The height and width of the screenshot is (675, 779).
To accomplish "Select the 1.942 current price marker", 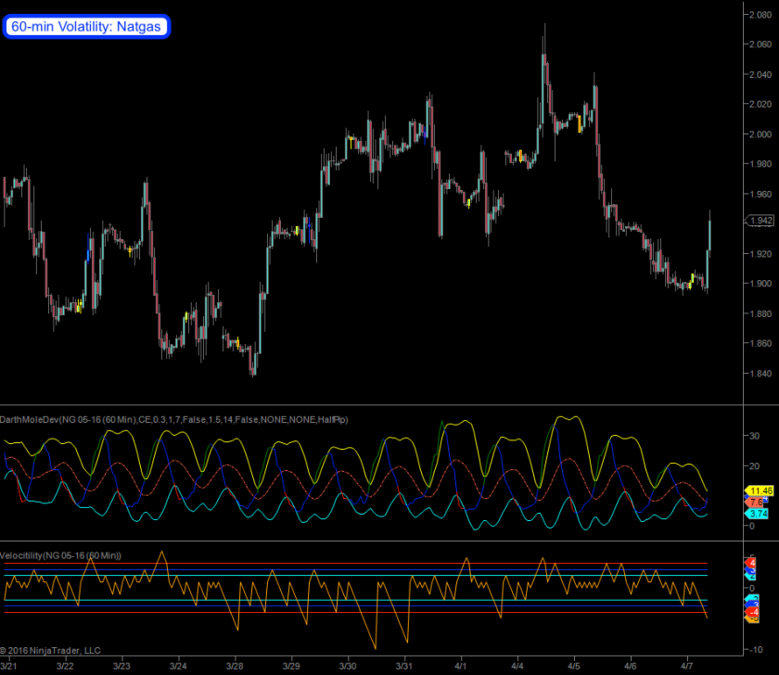I will 761,221.
